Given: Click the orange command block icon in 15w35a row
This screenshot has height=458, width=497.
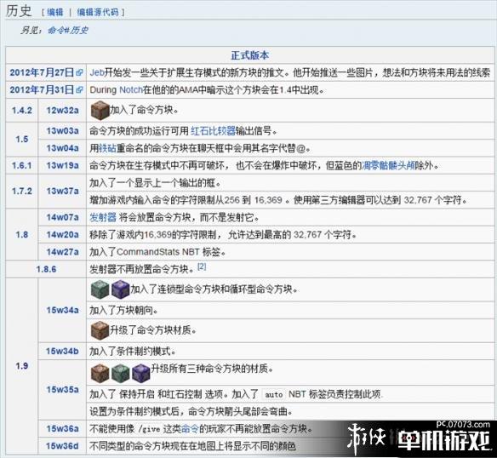Looking at the screenshot, I should click(100, 373).
